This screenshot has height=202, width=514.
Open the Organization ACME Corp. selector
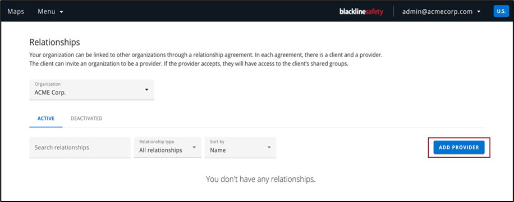click(x=91, y=89)
